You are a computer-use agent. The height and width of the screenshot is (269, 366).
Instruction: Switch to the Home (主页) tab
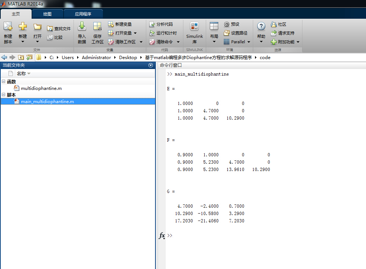16,14
